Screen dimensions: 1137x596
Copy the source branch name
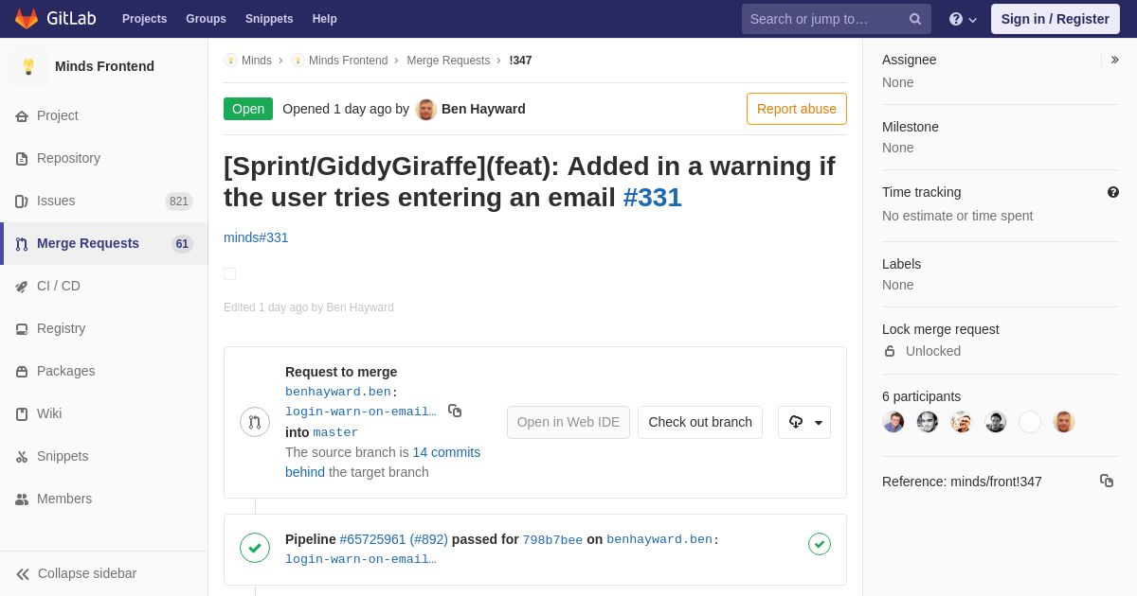click(455, 411)
